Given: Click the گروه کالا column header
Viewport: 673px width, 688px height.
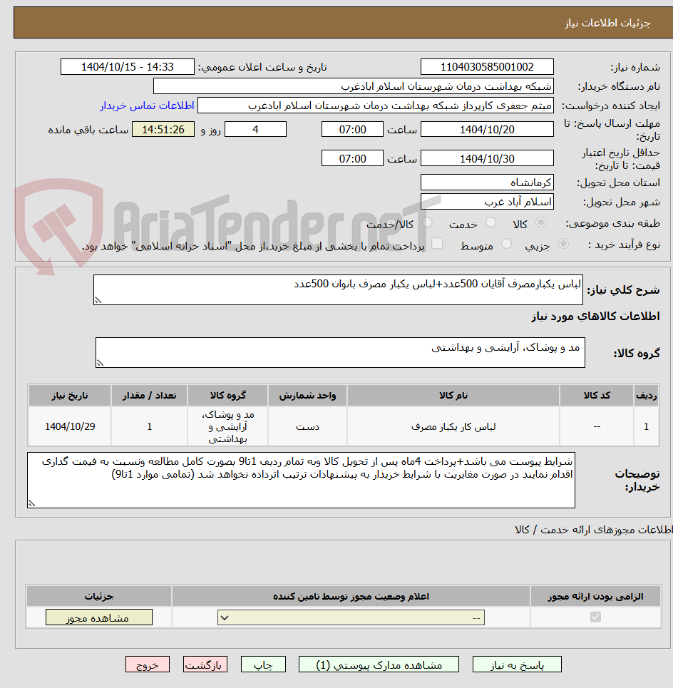Looking at the screenshot, I should tap(227, 396).
